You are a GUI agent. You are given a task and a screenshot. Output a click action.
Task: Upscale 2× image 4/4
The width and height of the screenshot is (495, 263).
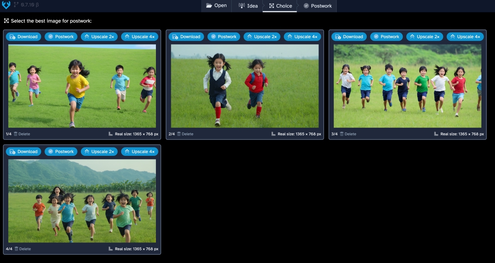[x=99, y=152]
